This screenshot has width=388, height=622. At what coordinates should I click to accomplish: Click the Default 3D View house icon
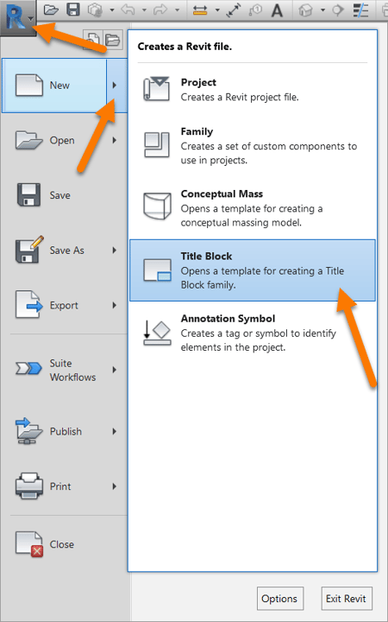(x=305, y=10)
